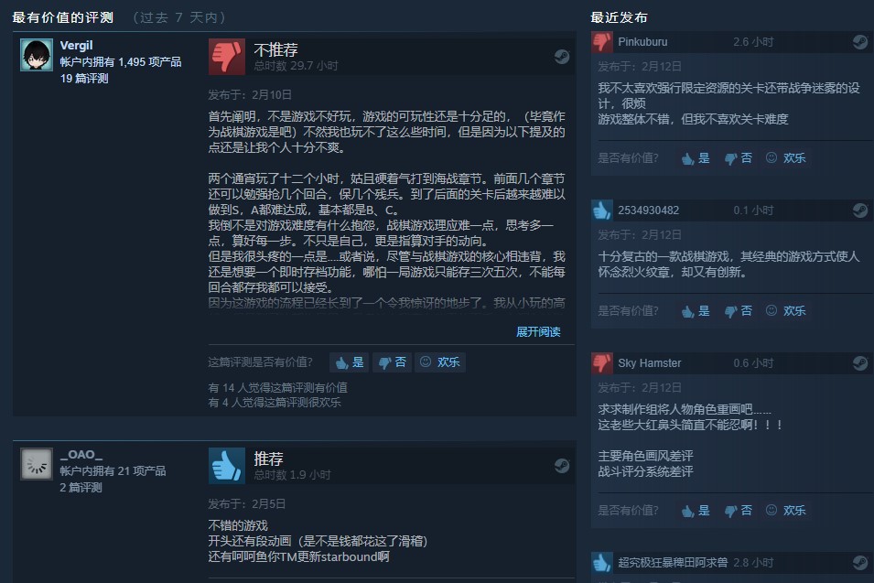This screenshot has width=874, height=583.
Task: Vote 否 on 2534930482's review
Action: tap(739, 311)
